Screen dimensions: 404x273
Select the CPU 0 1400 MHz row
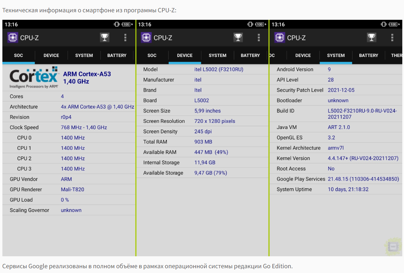click(69, 138)
